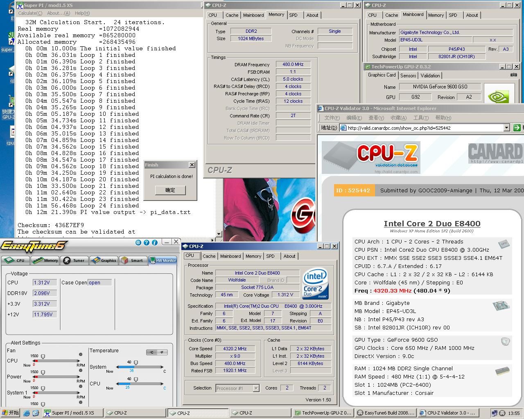Expand Internet Explorer address bar dropdown
The image size is (524, 419).
click(506, 128)
